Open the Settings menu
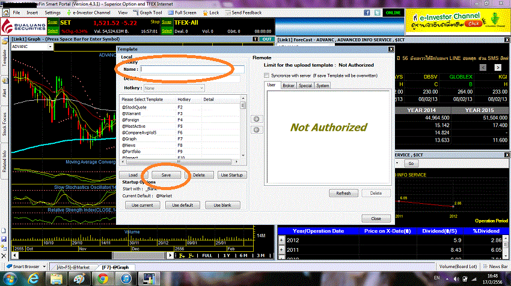The width and height of the screenshot is (511, 286). pos(52,13)
